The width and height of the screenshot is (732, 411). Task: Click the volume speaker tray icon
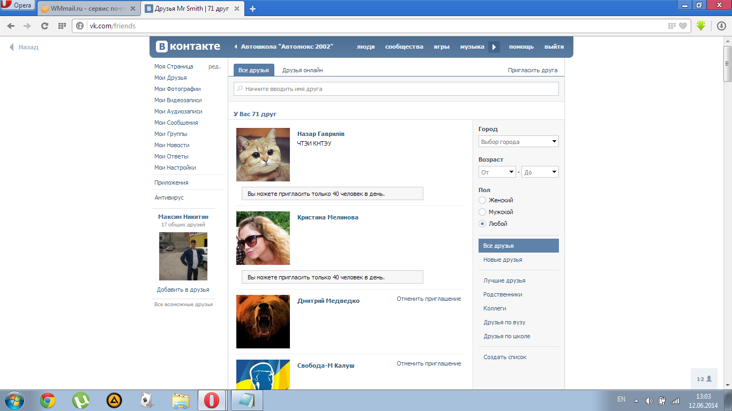tap(649, 400)
